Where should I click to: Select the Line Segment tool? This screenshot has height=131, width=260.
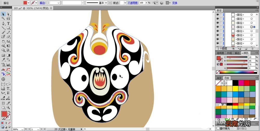(x=3, y=28)
